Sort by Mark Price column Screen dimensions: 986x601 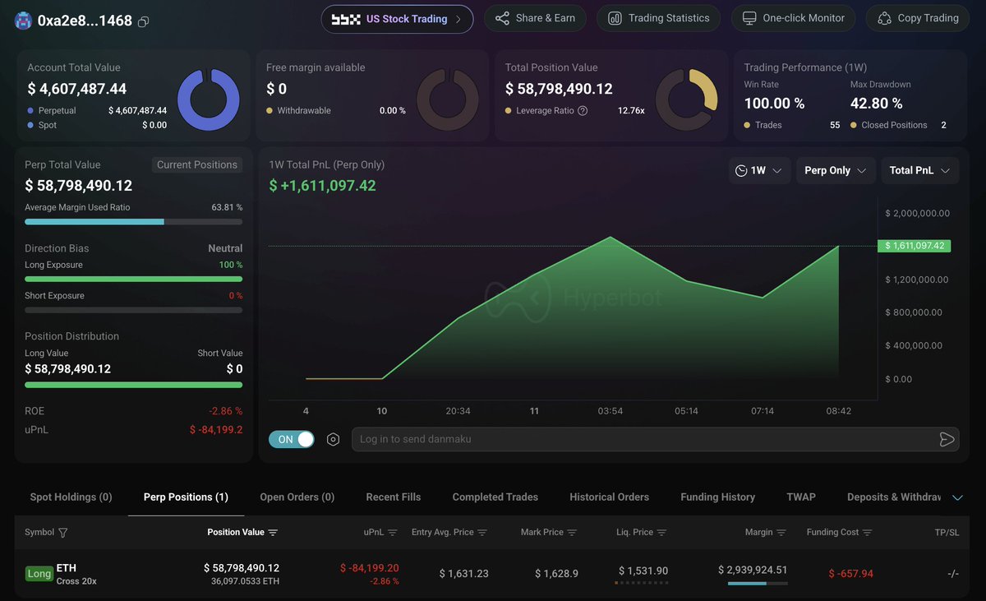(572, 533)
